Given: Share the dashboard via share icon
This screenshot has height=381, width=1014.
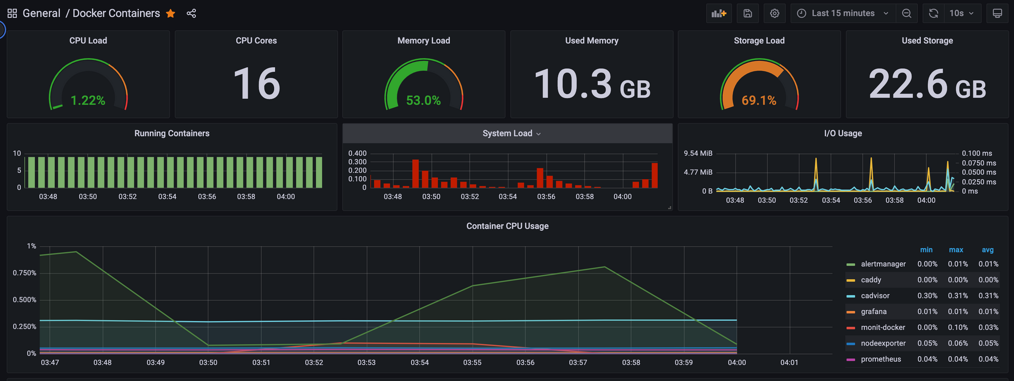Looking at the screenshot, I should [x=191, y=13].
